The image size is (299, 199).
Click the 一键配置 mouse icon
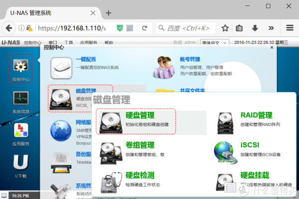(61, 68)
